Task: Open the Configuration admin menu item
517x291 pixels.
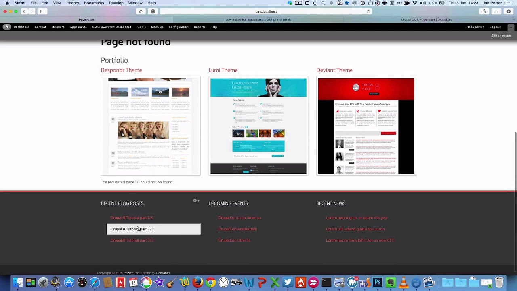Action: pyautogui.click(x=179, y=27)
